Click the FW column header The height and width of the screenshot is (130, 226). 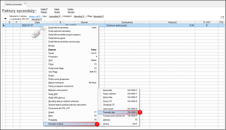221,22
